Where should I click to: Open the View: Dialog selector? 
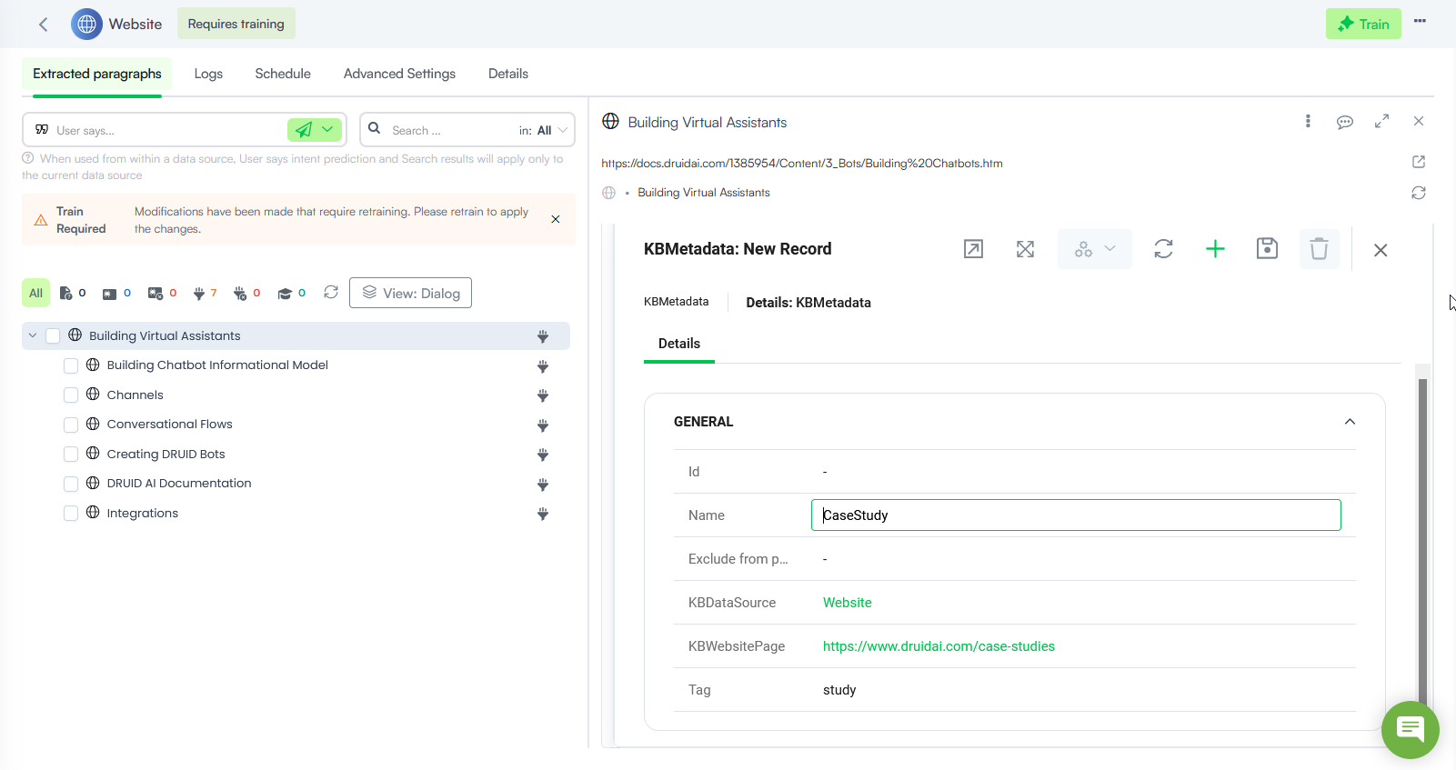[x=410, y=293]
